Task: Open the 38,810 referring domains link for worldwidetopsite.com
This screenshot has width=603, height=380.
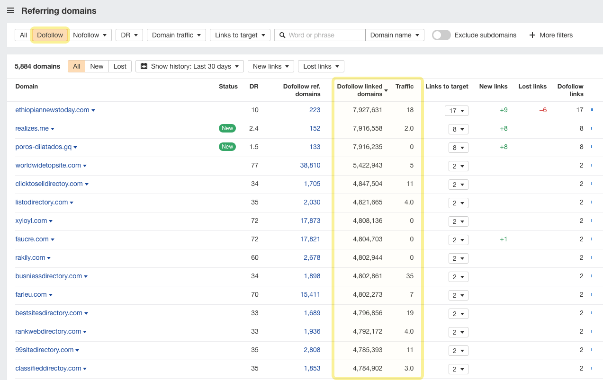Action: point(310,165)
